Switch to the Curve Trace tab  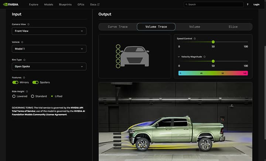[117, 27]
